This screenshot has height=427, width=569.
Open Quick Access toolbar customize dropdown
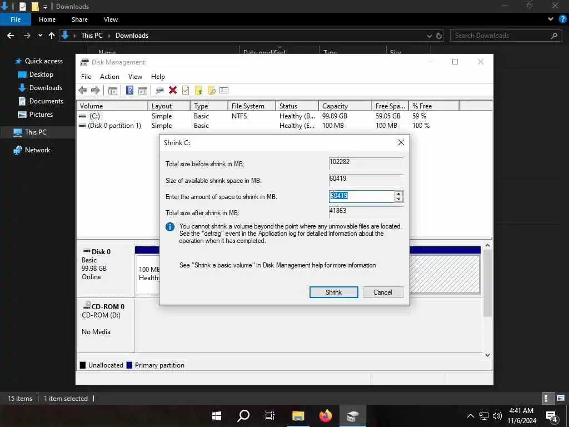[45, 7]
